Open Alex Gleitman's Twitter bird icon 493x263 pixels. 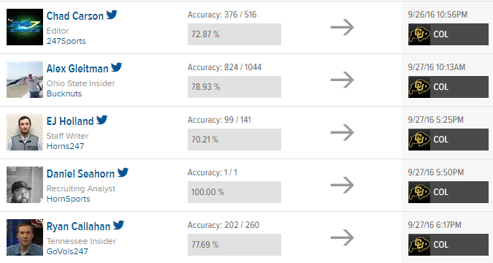pyautogui.click(x=116, y=67)
